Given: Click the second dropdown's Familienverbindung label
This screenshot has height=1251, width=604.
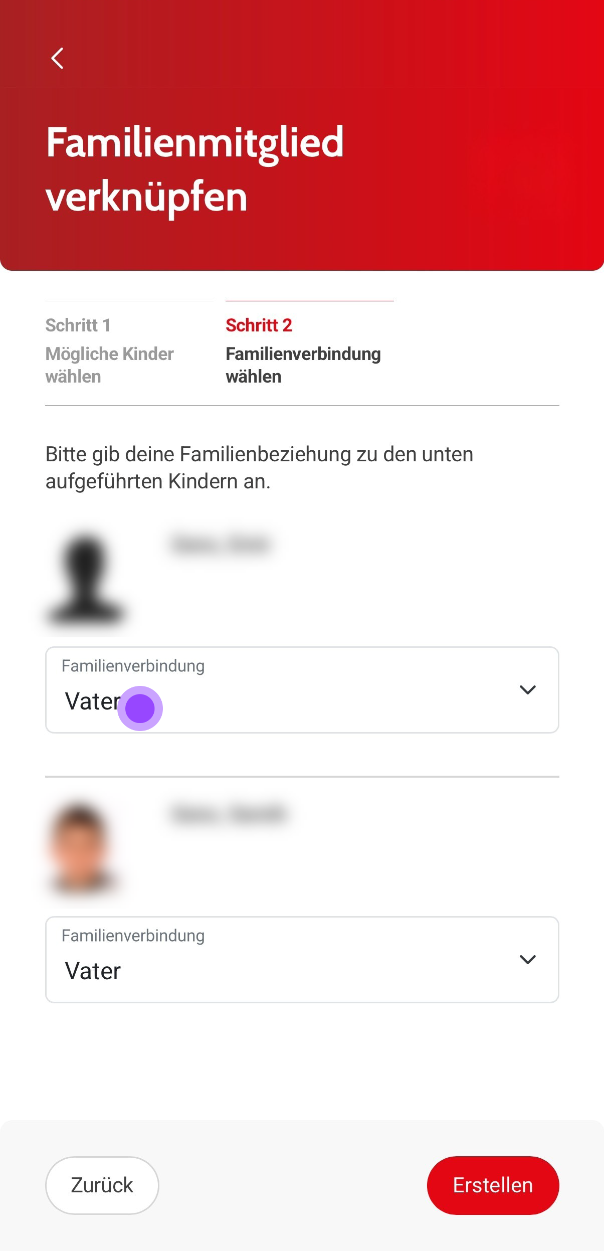Looking at the screenshot, I should click(x=133, y=936).
